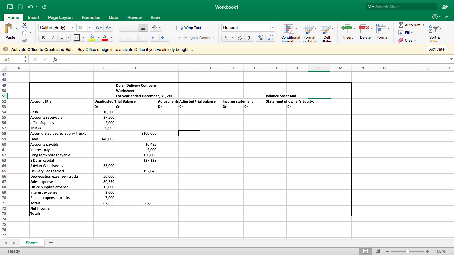Enable Wrap Text

(x=189, y=28)
